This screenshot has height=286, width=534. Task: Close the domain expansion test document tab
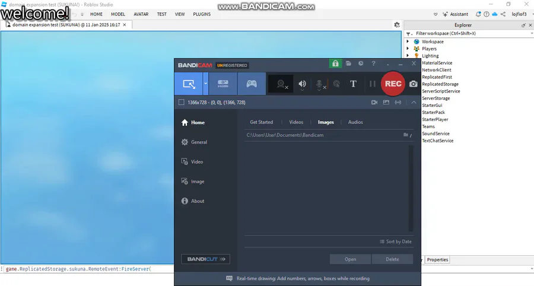pyautogui.click(x=125, y=25)
